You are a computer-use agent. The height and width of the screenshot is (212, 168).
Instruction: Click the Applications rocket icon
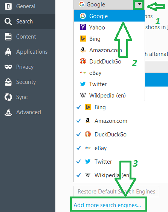[x=8, y=52]
